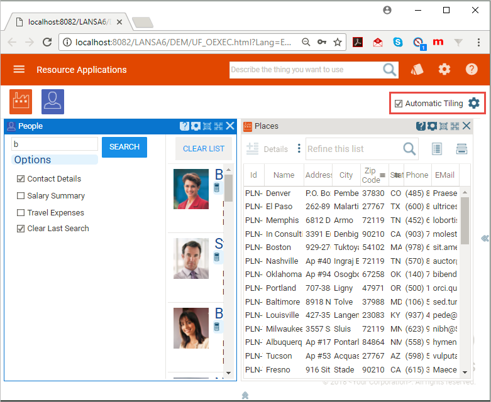Close the Places panel
Image resolution: width=491 pixels, height=402 pixels.
coord(466,126)
